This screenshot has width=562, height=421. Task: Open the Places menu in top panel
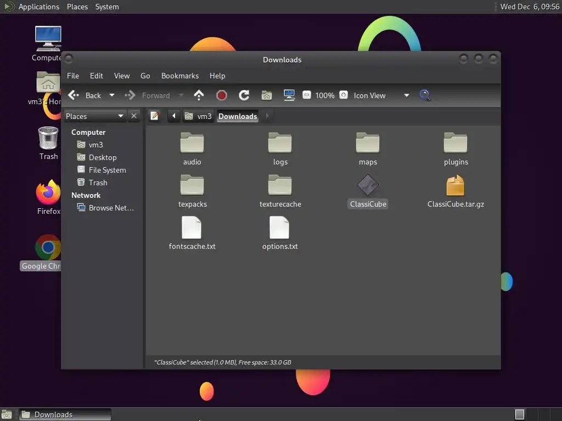[77, 7]
